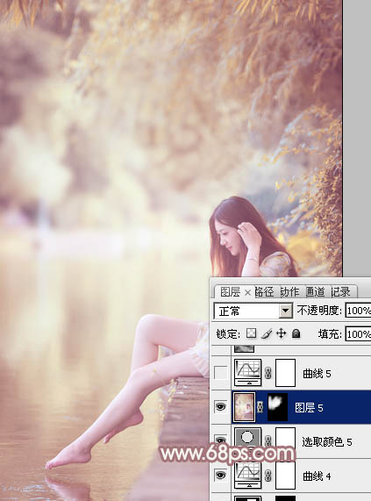Click the 填充 fill label
This screenshot has width=371, height=501.
click(x=330, y=334)
